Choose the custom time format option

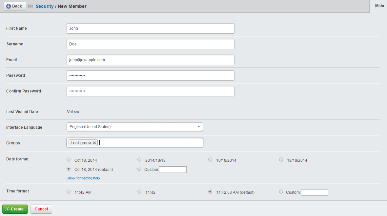tap(281, 192)
